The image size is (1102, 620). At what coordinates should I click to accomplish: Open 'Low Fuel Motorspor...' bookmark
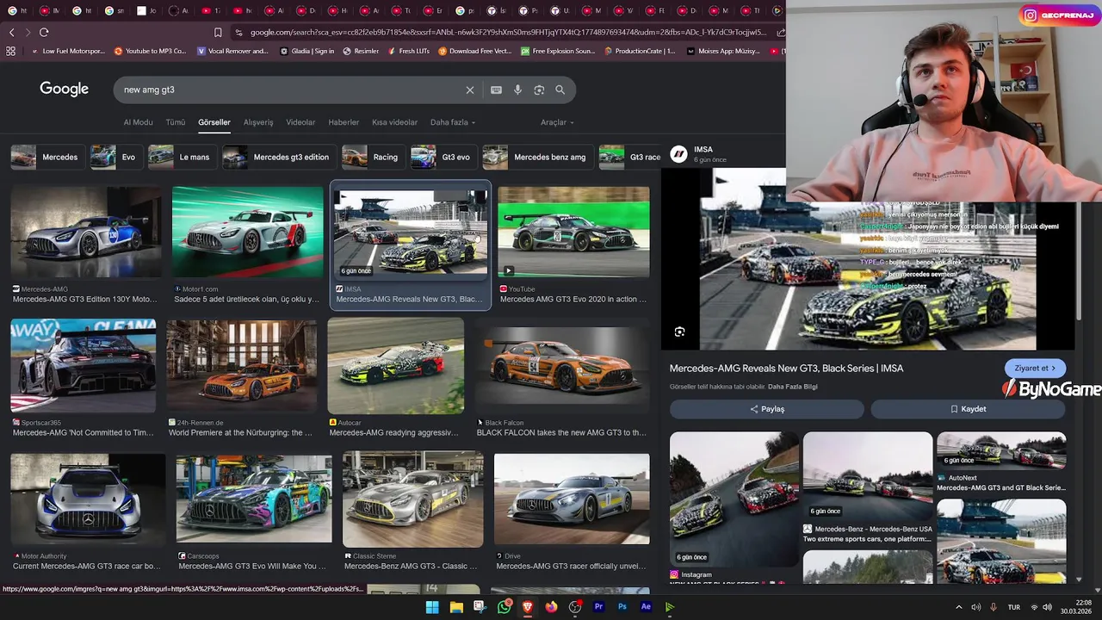tap(67, 51)
